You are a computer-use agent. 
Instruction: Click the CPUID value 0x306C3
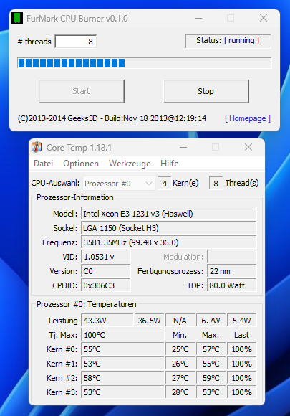click(x=106, y=285)
